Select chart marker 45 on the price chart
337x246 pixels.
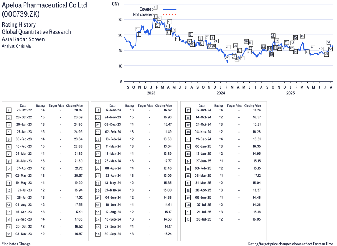click(295, 37)
